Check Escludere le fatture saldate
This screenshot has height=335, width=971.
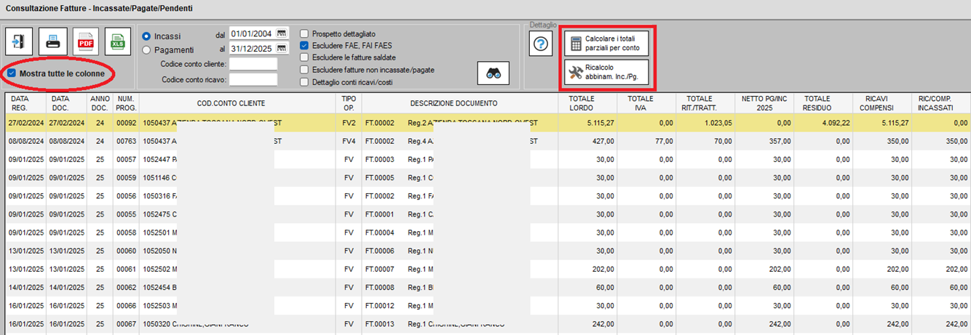point(305,57)
